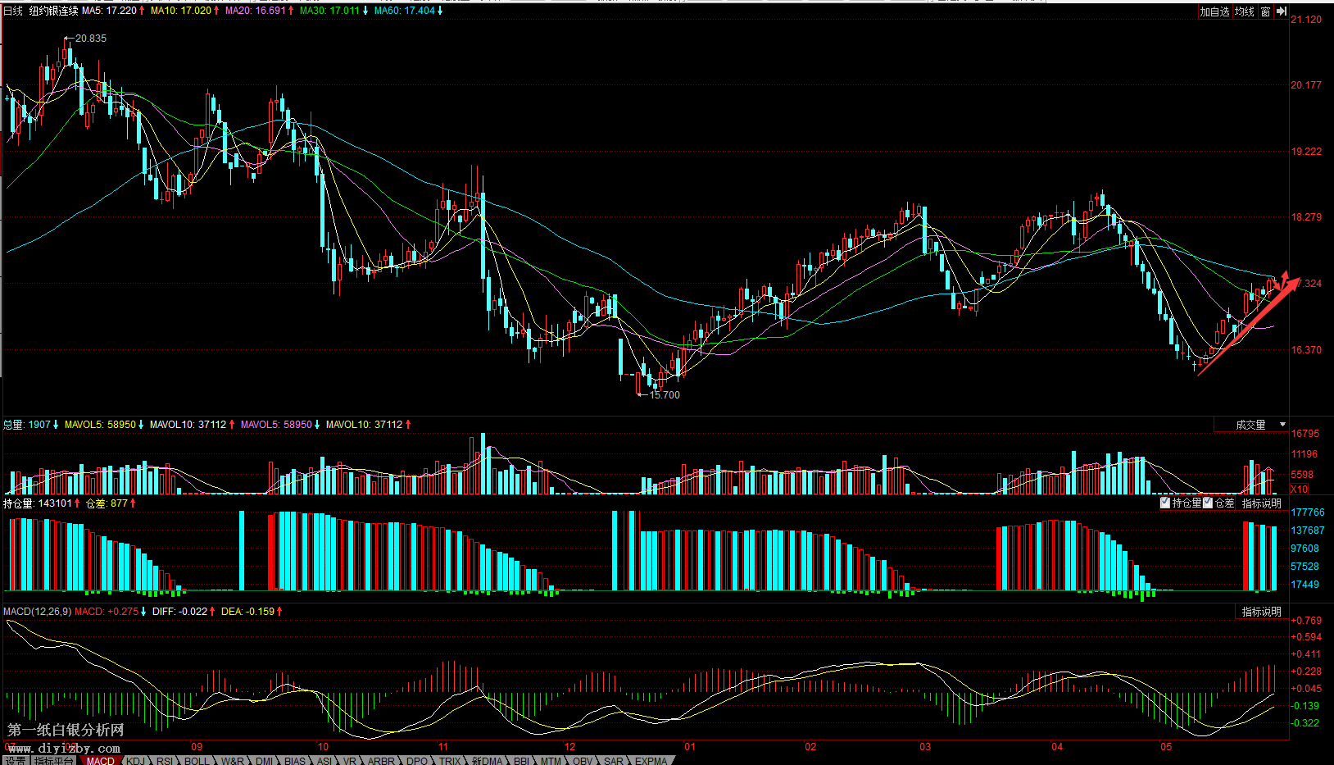
Task: Toggle the 均线 moving average display
Action: coord(1245,11)
